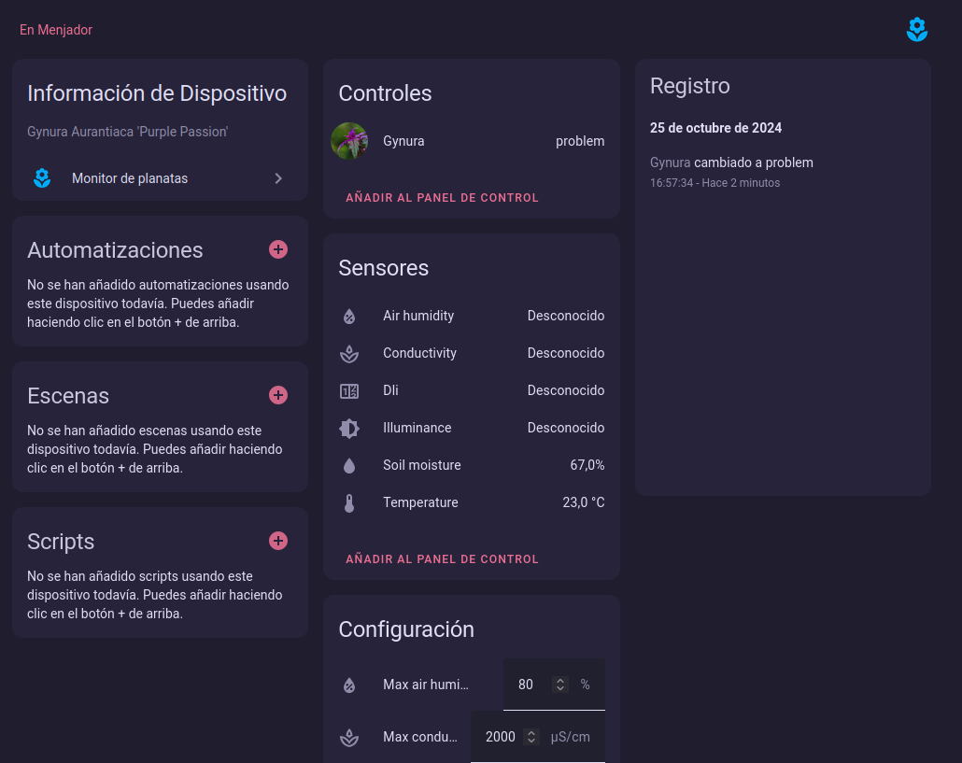The height and width of the screenshot is (763, 962).
Task: Add a new scene with plus icon
Action: [x=278, y=395]
